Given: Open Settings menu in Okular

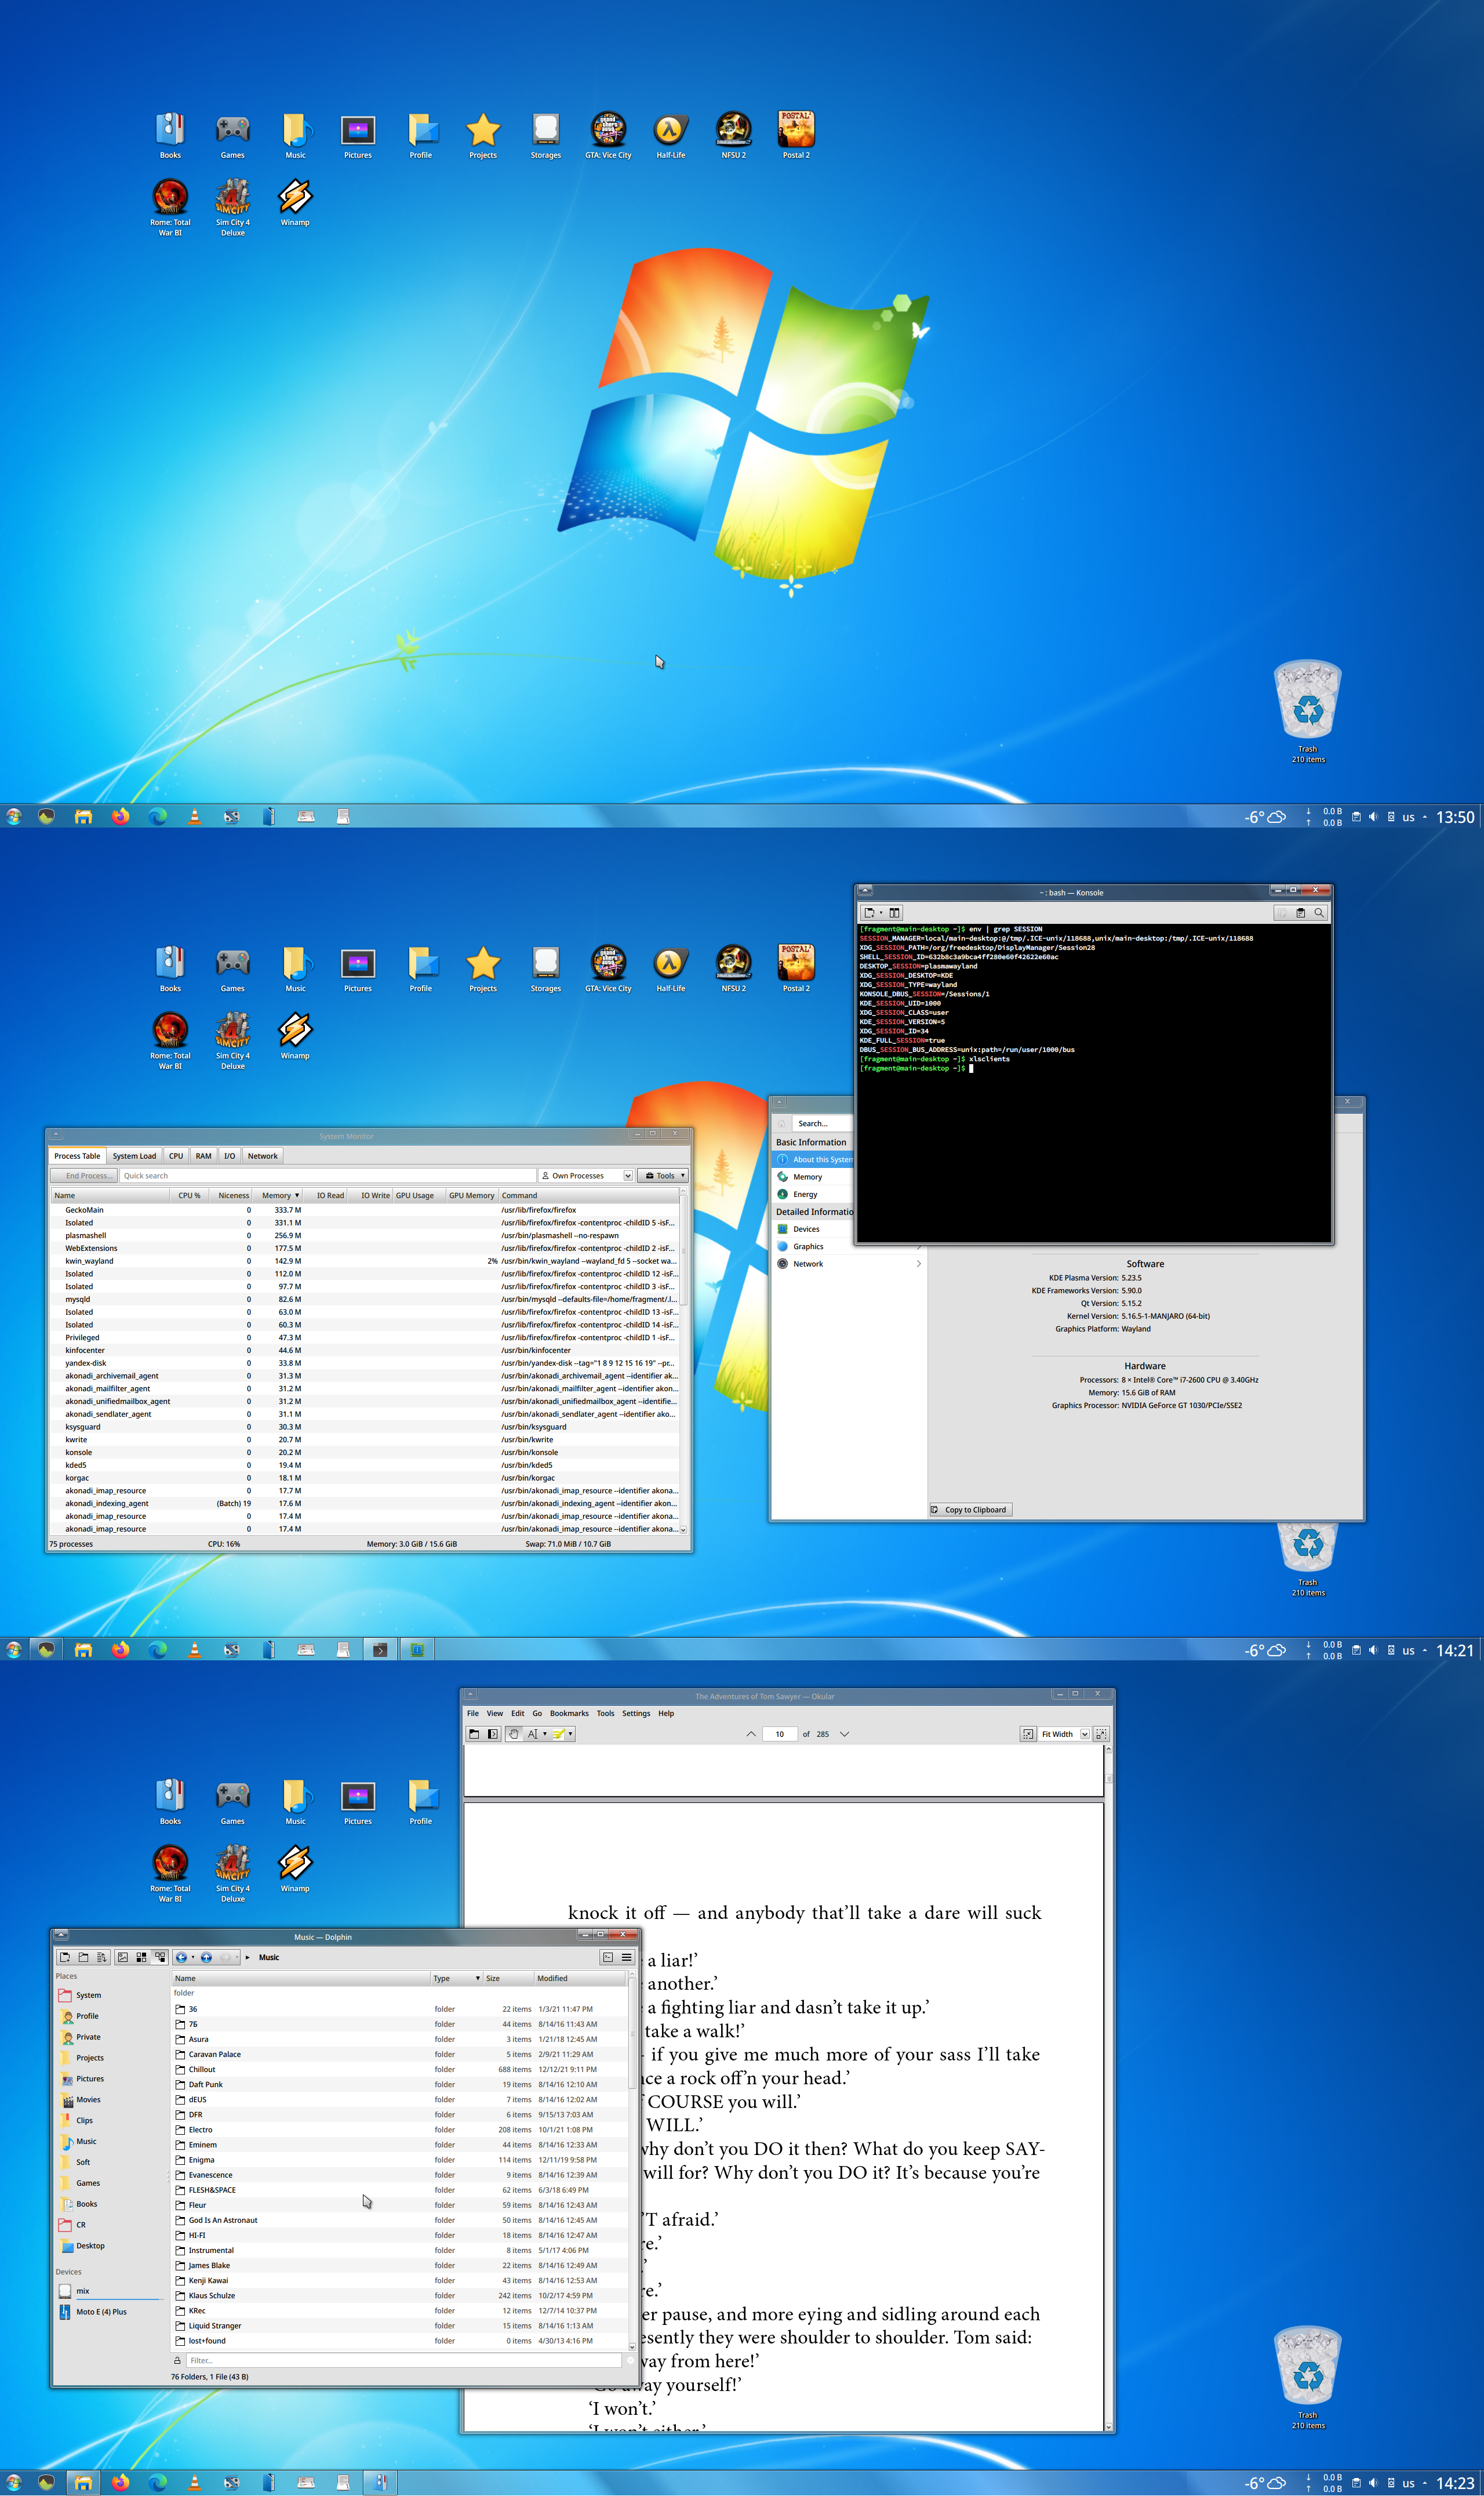Looking at the screenshot, I should 636,1713.
